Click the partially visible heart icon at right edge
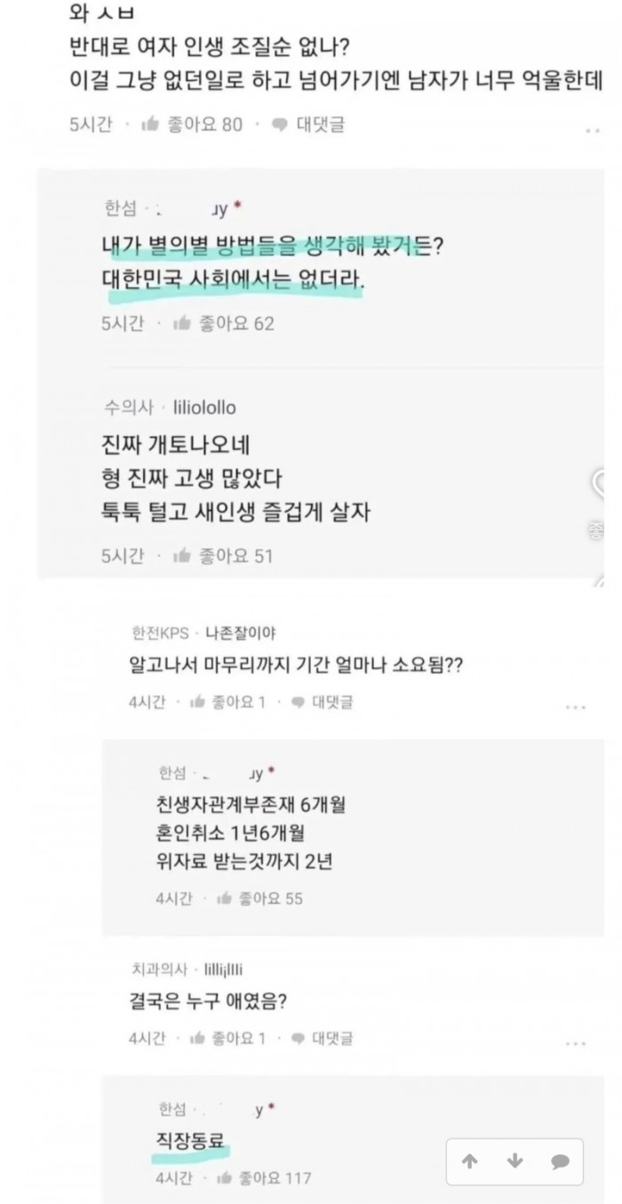Image resolution: width=622 pixels, height=1204 pixels. click(x=615, y=485)
